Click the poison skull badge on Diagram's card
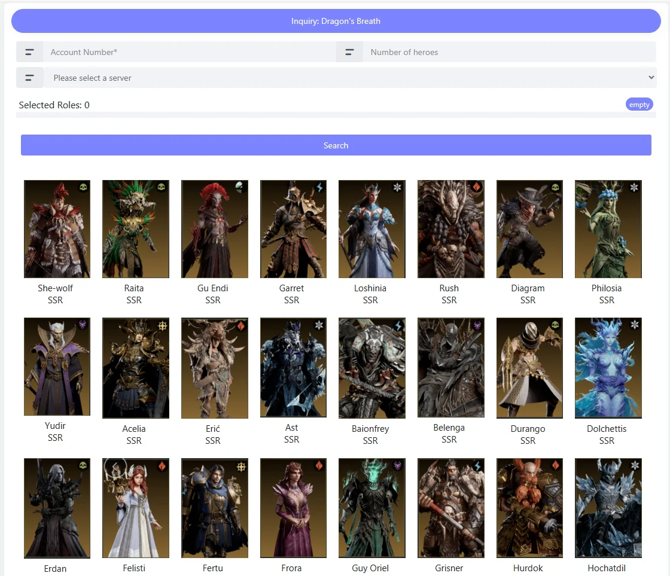The height and width of the screenshot is (576, 670). 556,186
